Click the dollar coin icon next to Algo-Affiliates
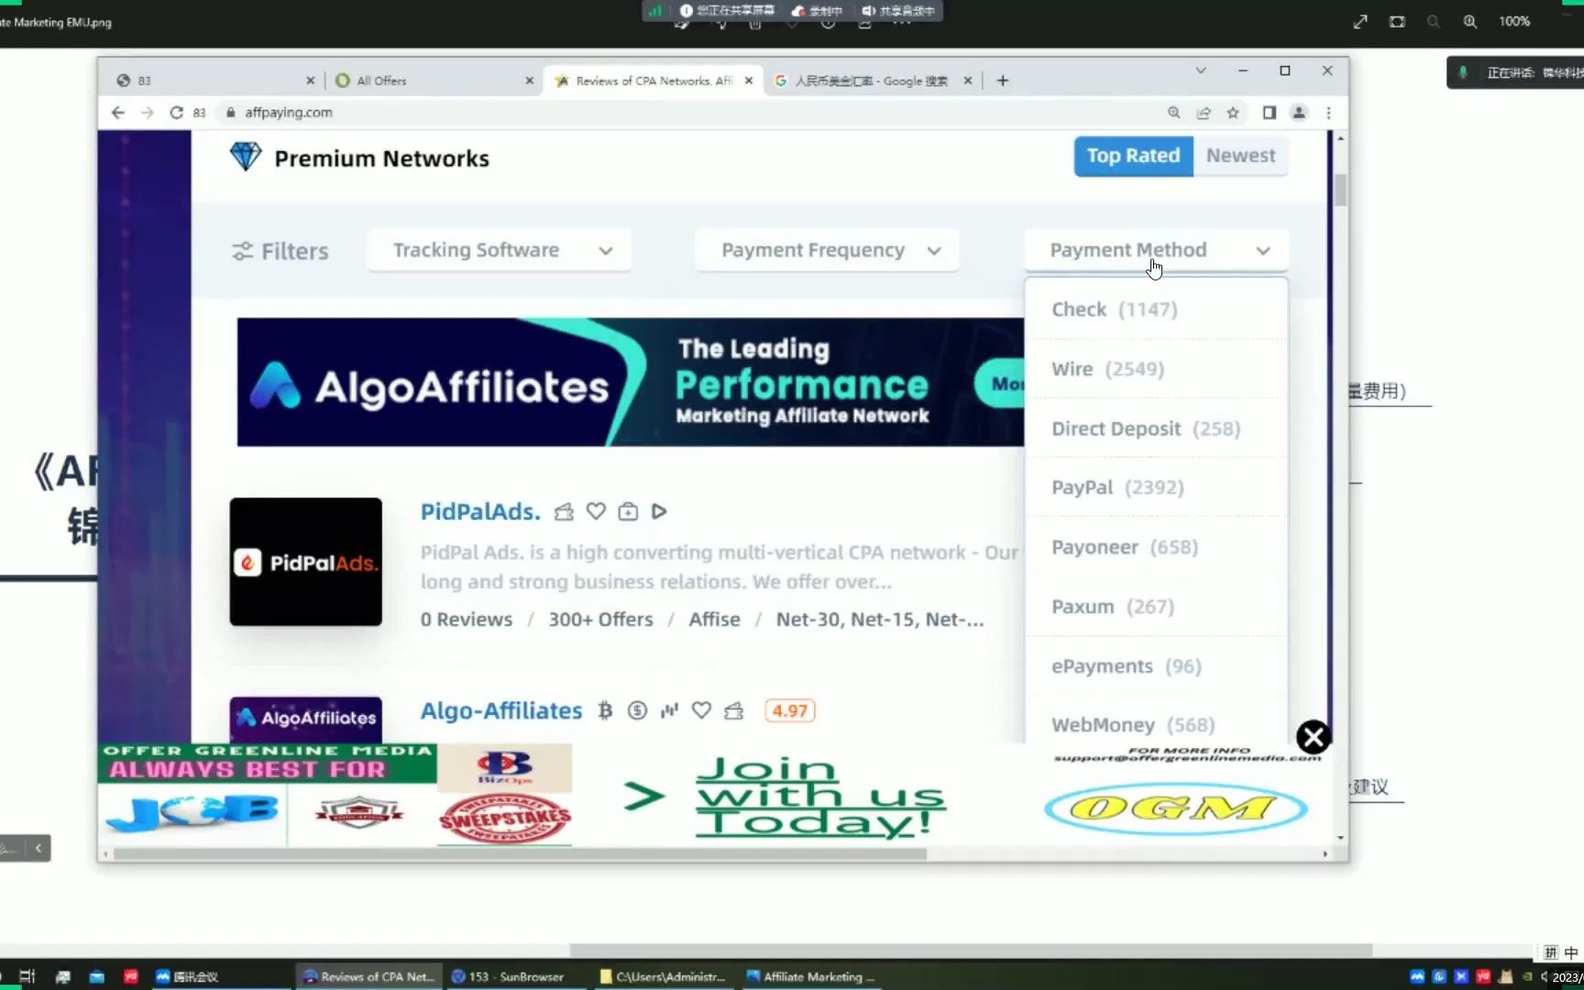Viewport: 1584px width, 990px height. pos(637,710)
